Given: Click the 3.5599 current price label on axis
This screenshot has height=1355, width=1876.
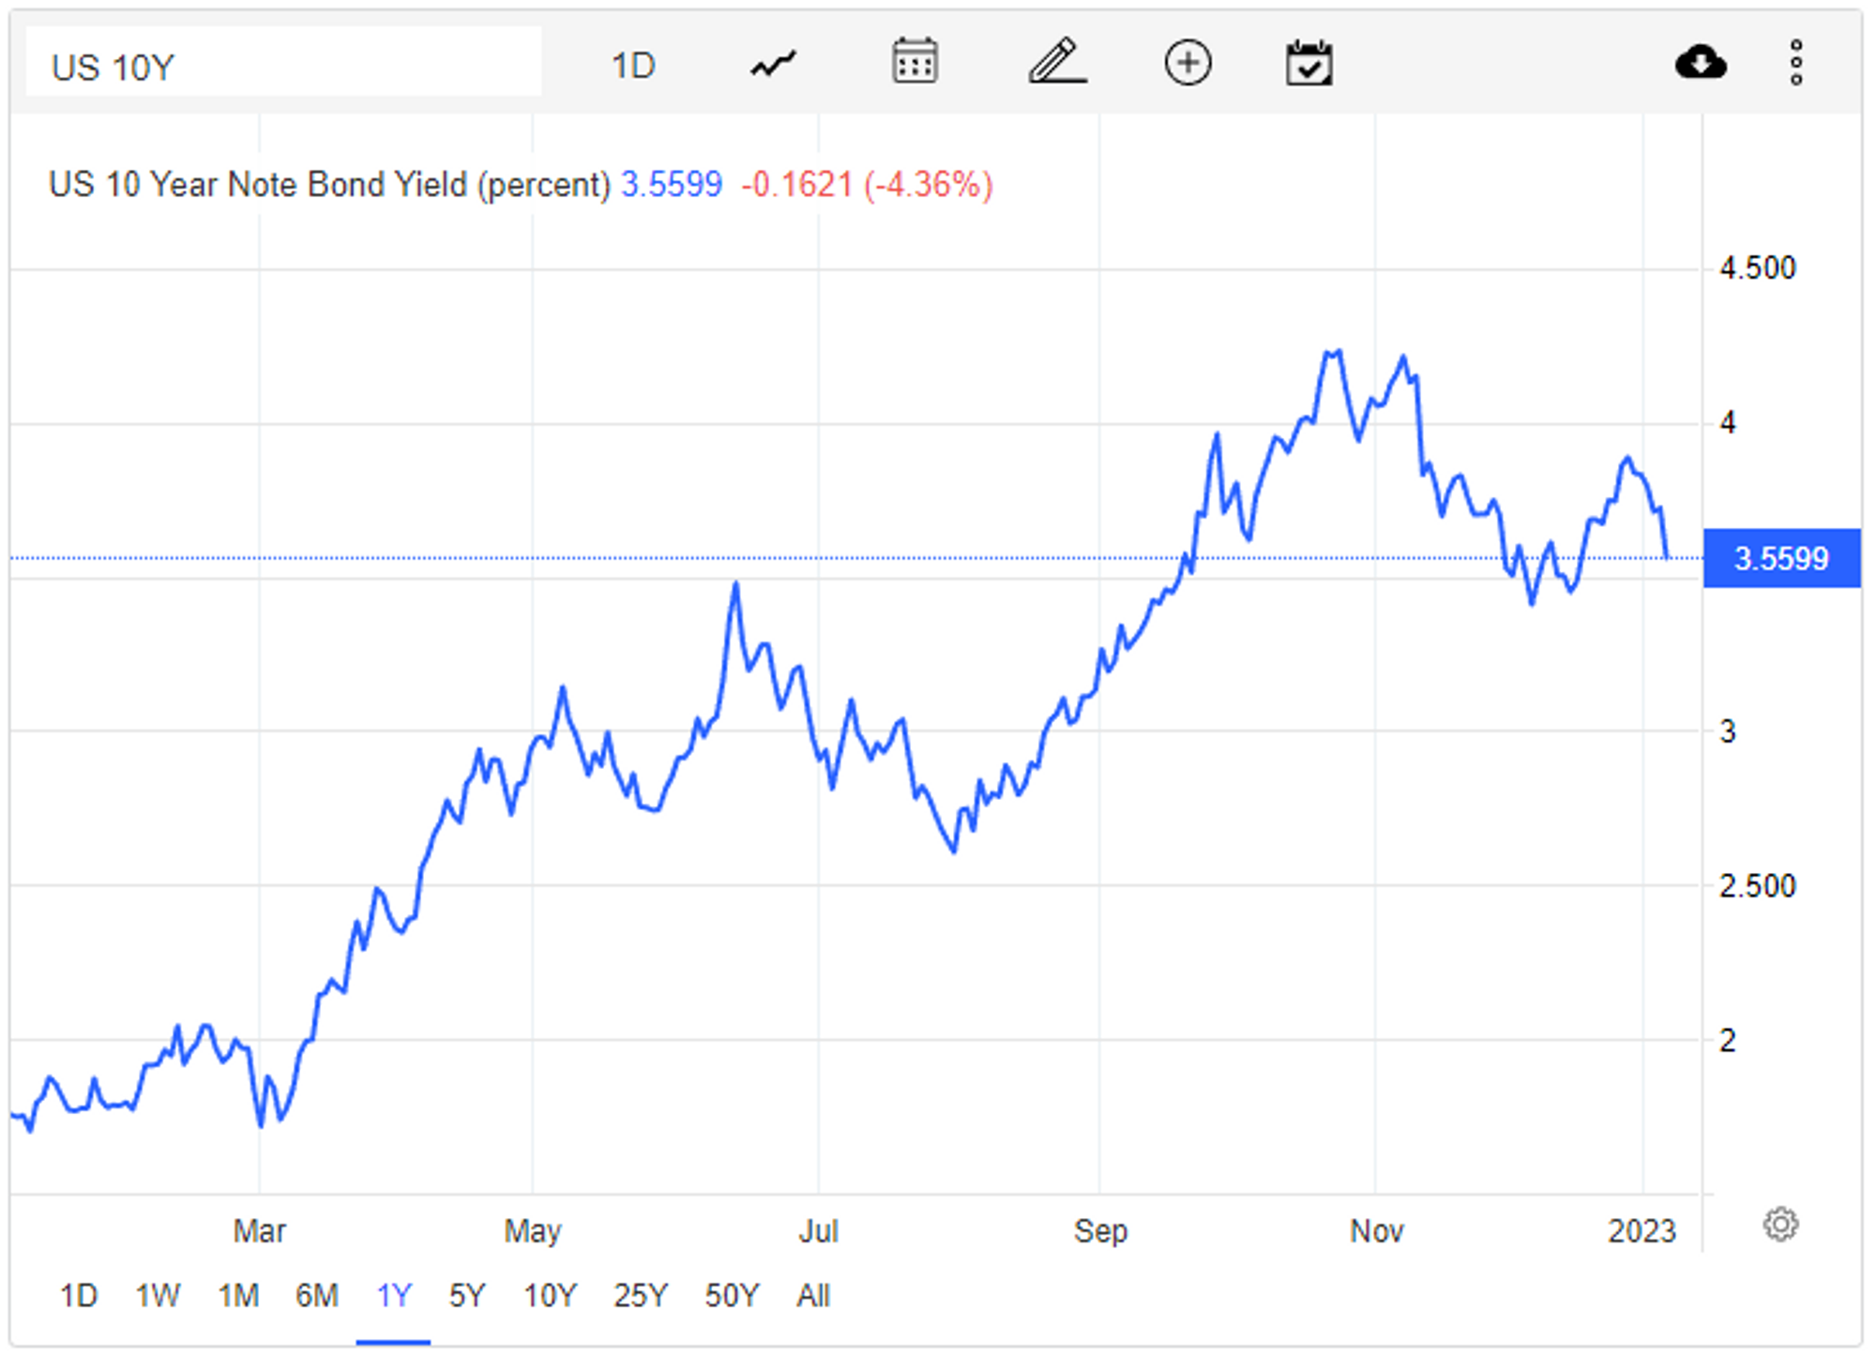Looking at the screenshot, I should coord(1781,559).
